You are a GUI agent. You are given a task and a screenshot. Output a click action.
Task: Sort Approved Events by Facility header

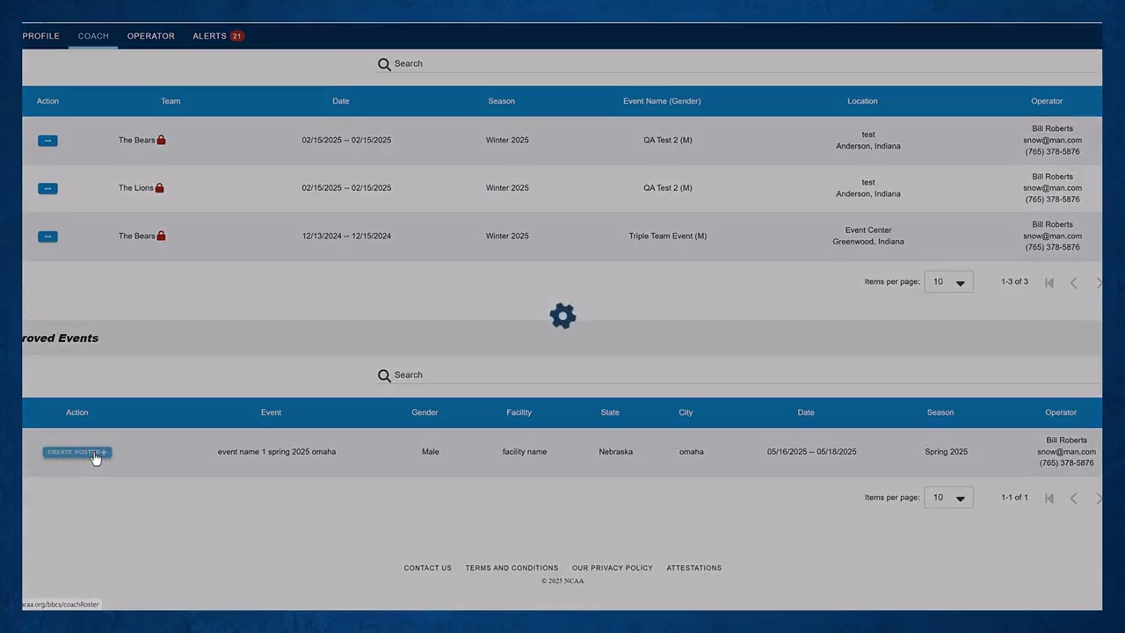(519, 412)
